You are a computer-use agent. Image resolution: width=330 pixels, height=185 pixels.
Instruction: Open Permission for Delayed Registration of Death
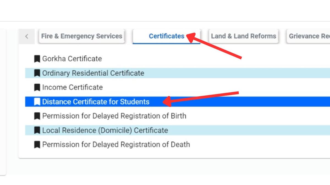[x=116, y=144]
